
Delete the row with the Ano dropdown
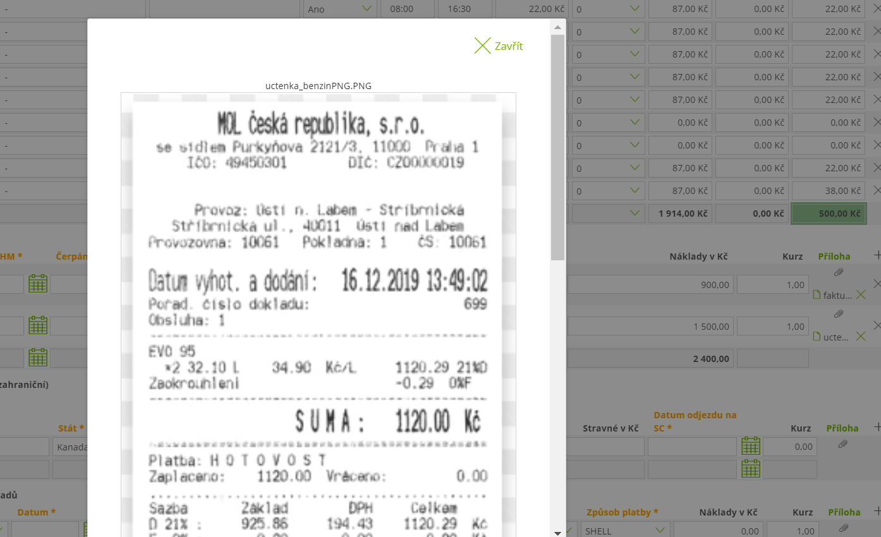877,9
